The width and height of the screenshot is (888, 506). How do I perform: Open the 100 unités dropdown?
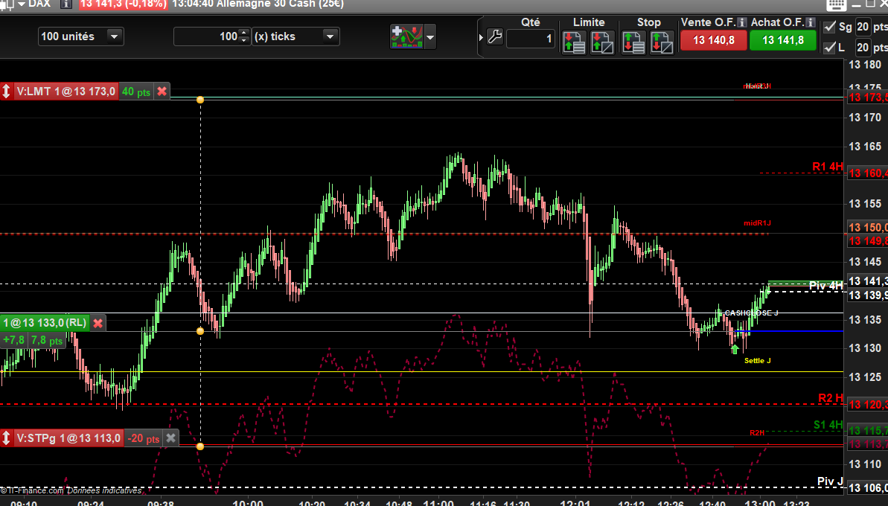coord(114,36)
